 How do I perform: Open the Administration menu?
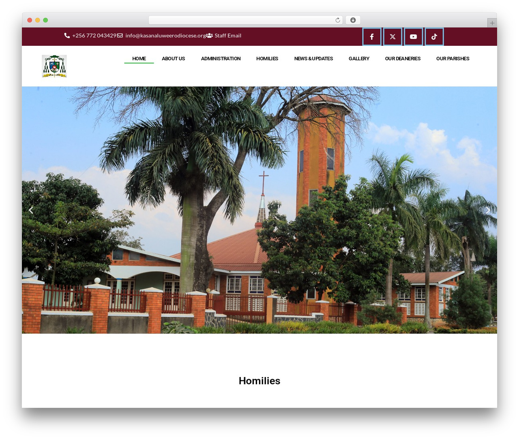tap(221, 59)
